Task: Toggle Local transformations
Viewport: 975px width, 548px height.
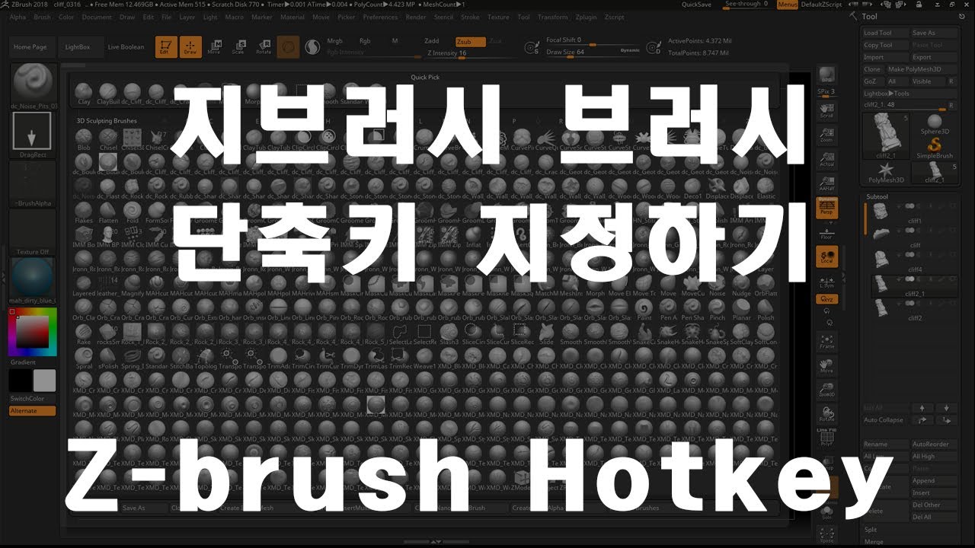Action: click(826, 256)
